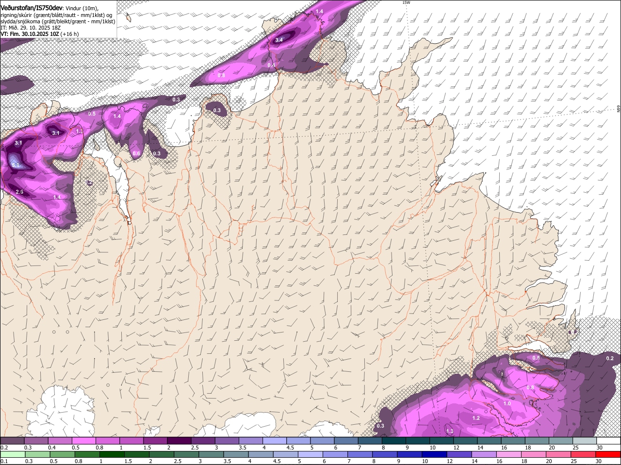Viewport: 621px width, 465px height.
Task: Click the "slydda/snjókoma" description line
Action: (58, 21)
